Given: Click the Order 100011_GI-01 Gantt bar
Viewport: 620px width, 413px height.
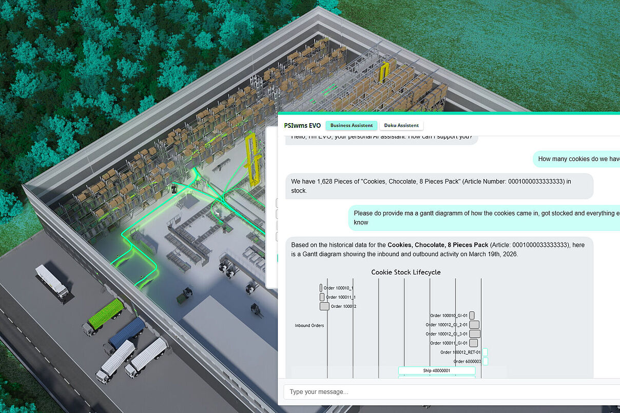Looking at the screenshot, I should 473,343.
